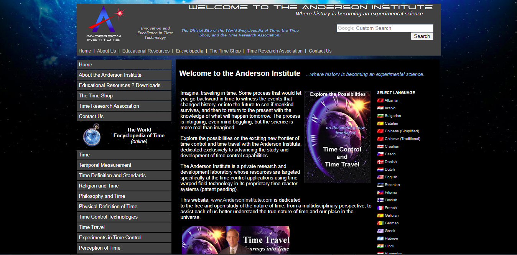Open Home in the top navigation bar

[x=85, y=51]
